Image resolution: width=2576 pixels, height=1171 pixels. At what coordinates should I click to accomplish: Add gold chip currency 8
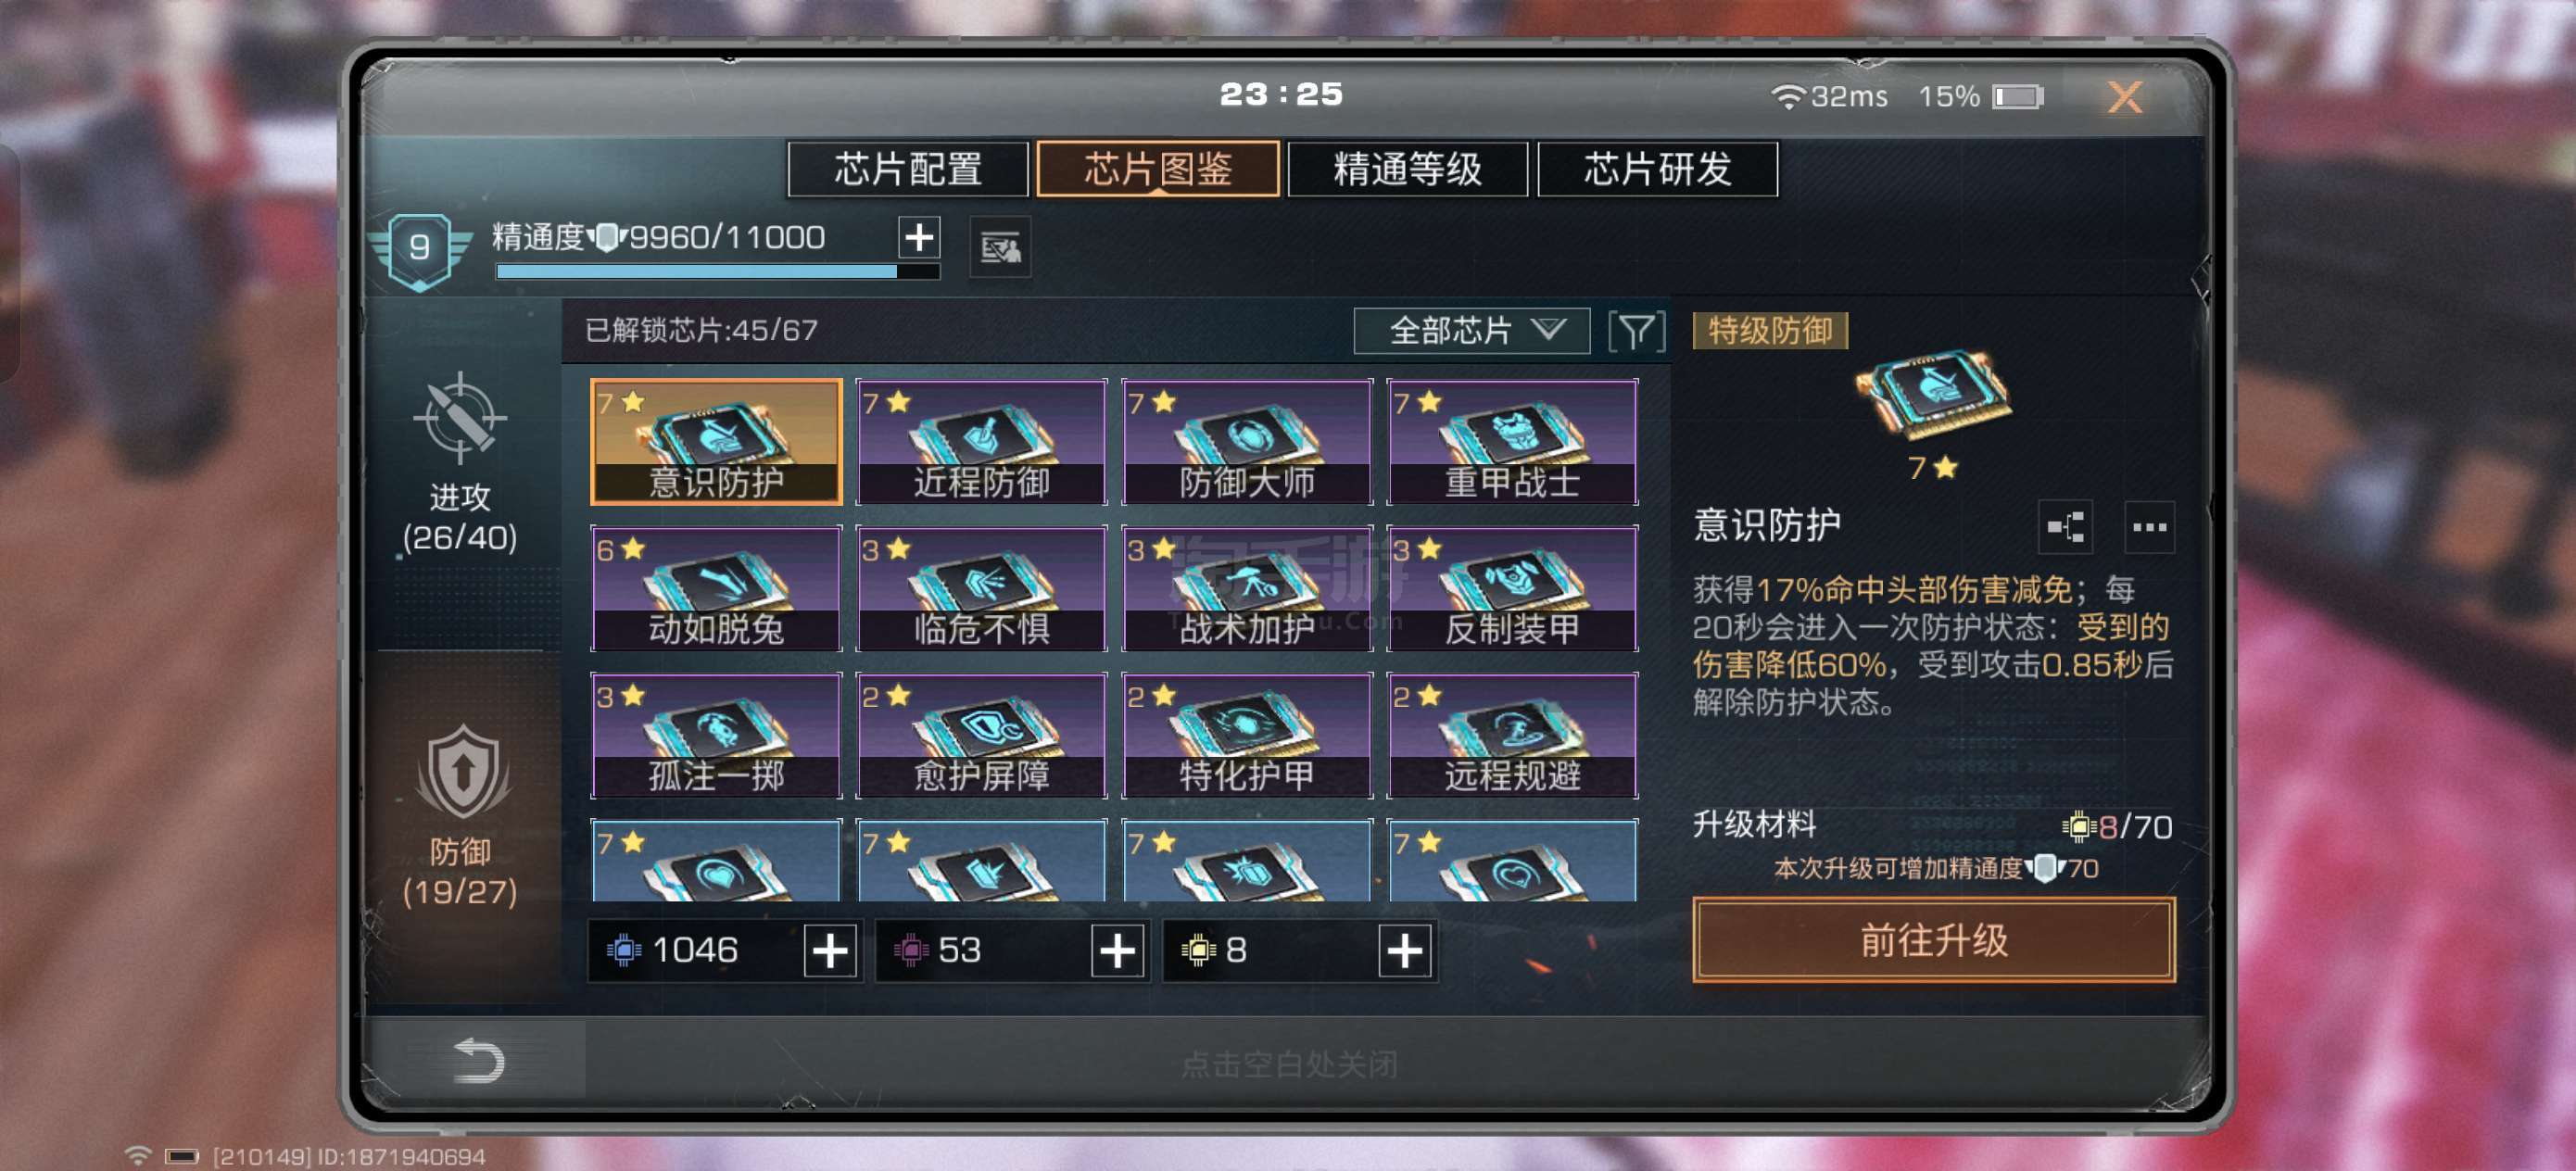[1405, 950]
